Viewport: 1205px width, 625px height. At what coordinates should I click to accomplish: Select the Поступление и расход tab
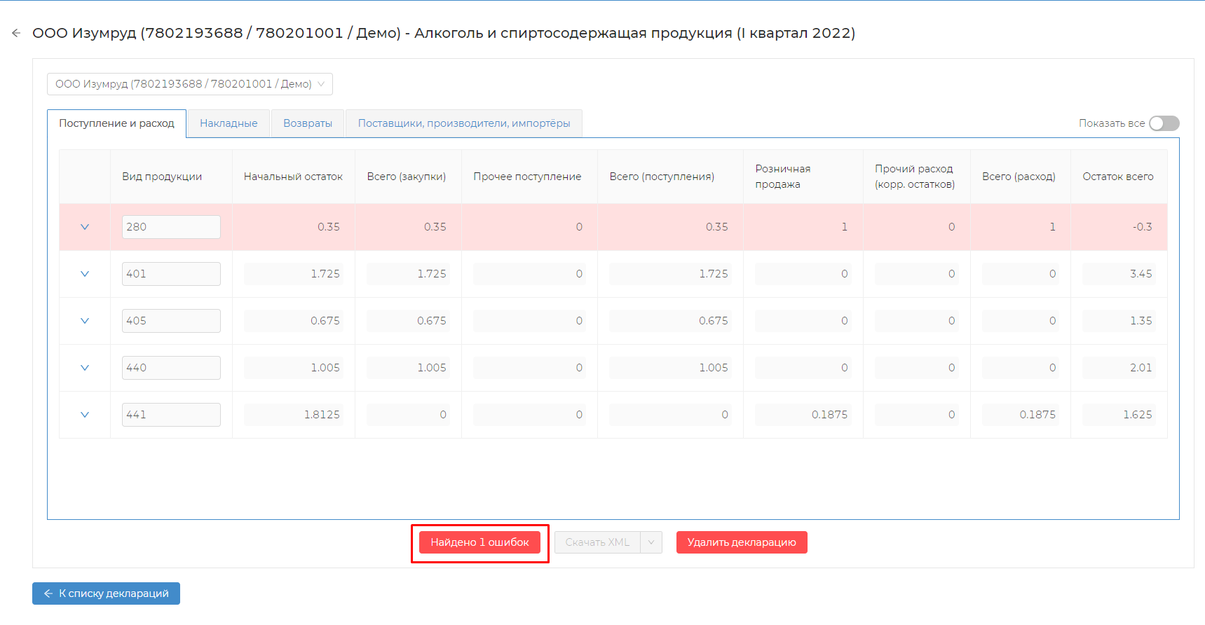(116, 123)
